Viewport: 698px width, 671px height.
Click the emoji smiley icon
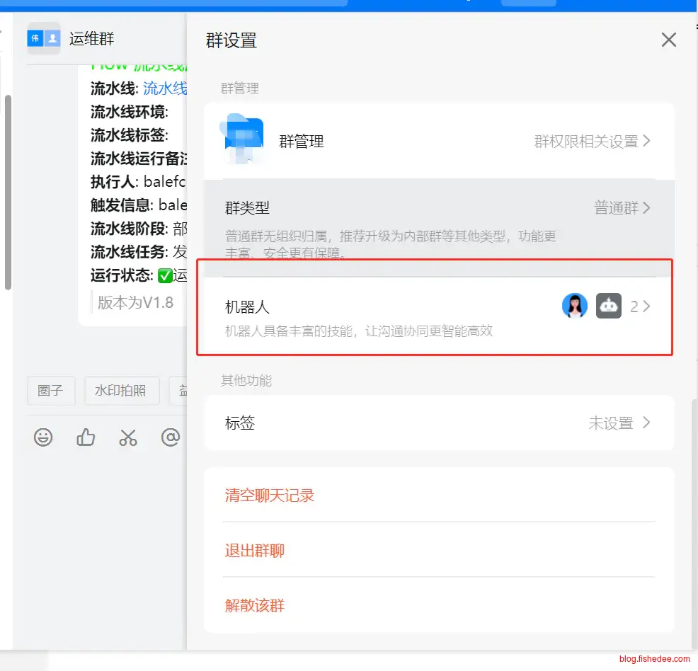43,437
